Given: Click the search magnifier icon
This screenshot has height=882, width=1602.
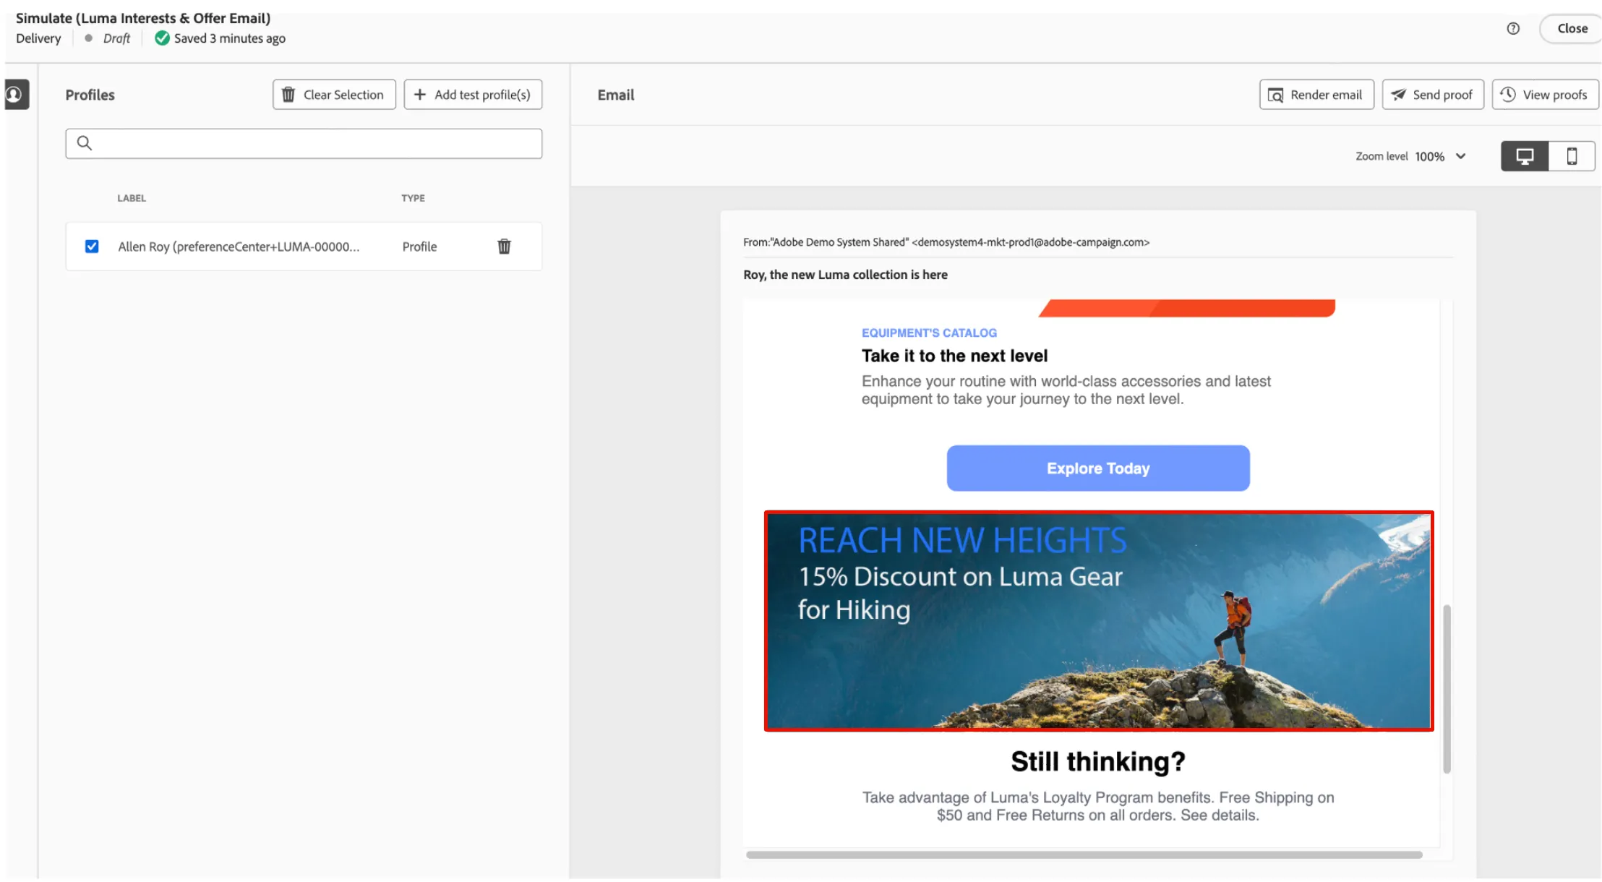Looking at the screenshot, I should click(x=85, y=143).
